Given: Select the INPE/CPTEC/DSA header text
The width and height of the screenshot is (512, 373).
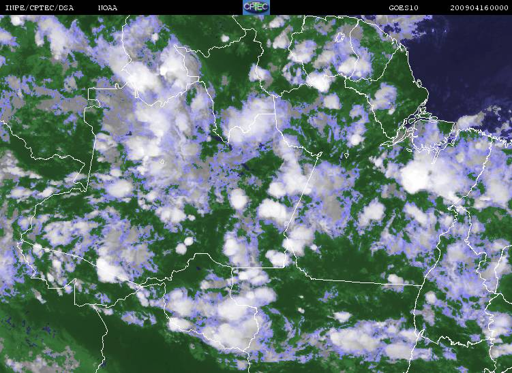Looking at the screenshot, I should pos(40,7).
